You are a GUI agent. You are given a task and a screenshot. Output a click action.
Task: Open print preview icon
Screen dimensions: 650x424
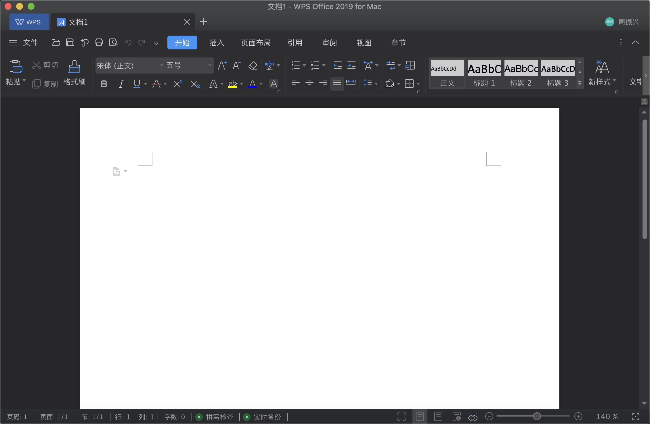114,43
